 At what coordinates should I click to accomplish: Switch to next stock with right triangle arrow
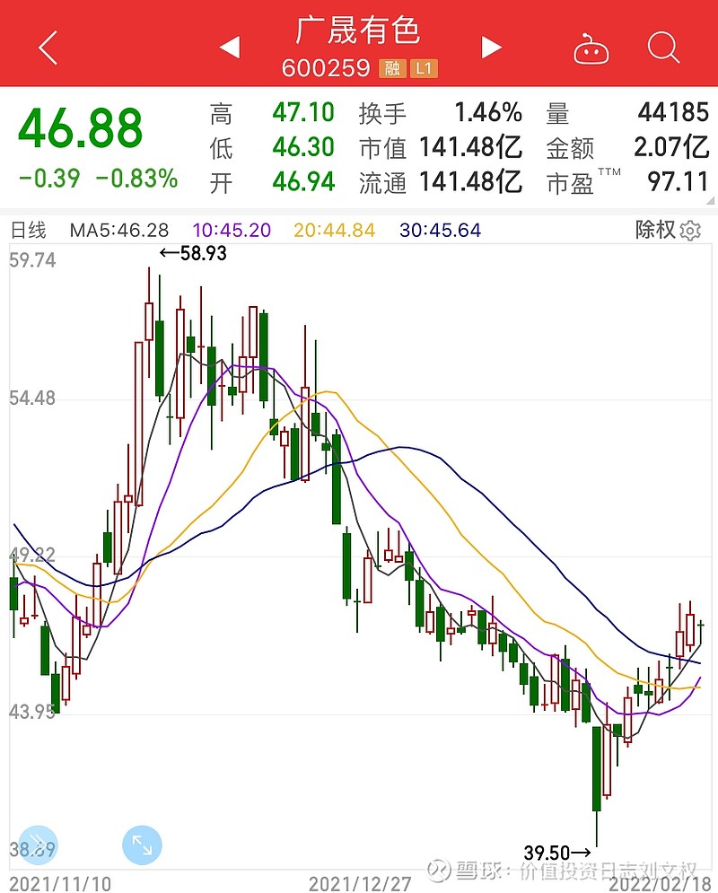tap(490, 48)
